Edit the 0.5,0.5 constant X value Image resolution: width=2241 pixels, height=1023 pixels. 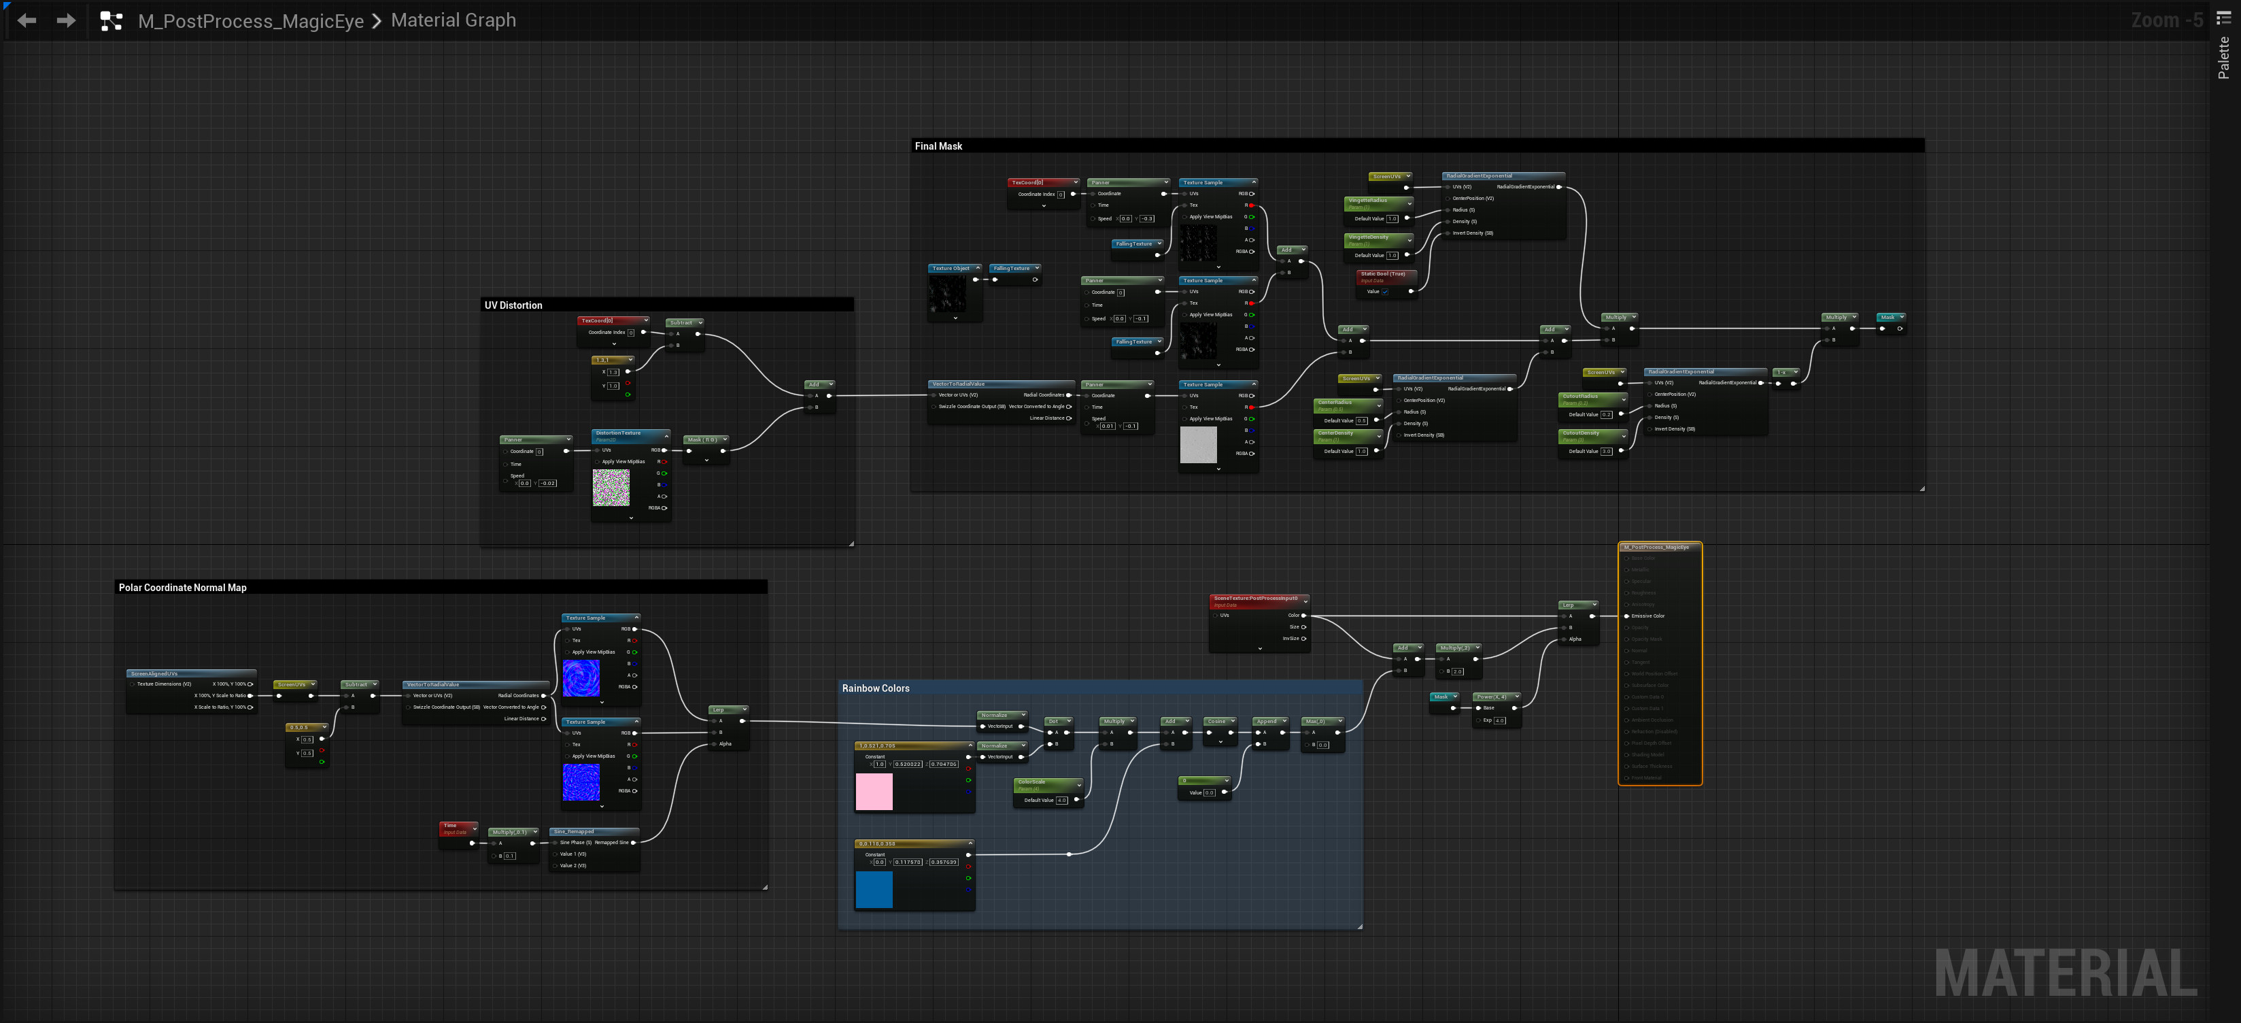tap(307, 739)
